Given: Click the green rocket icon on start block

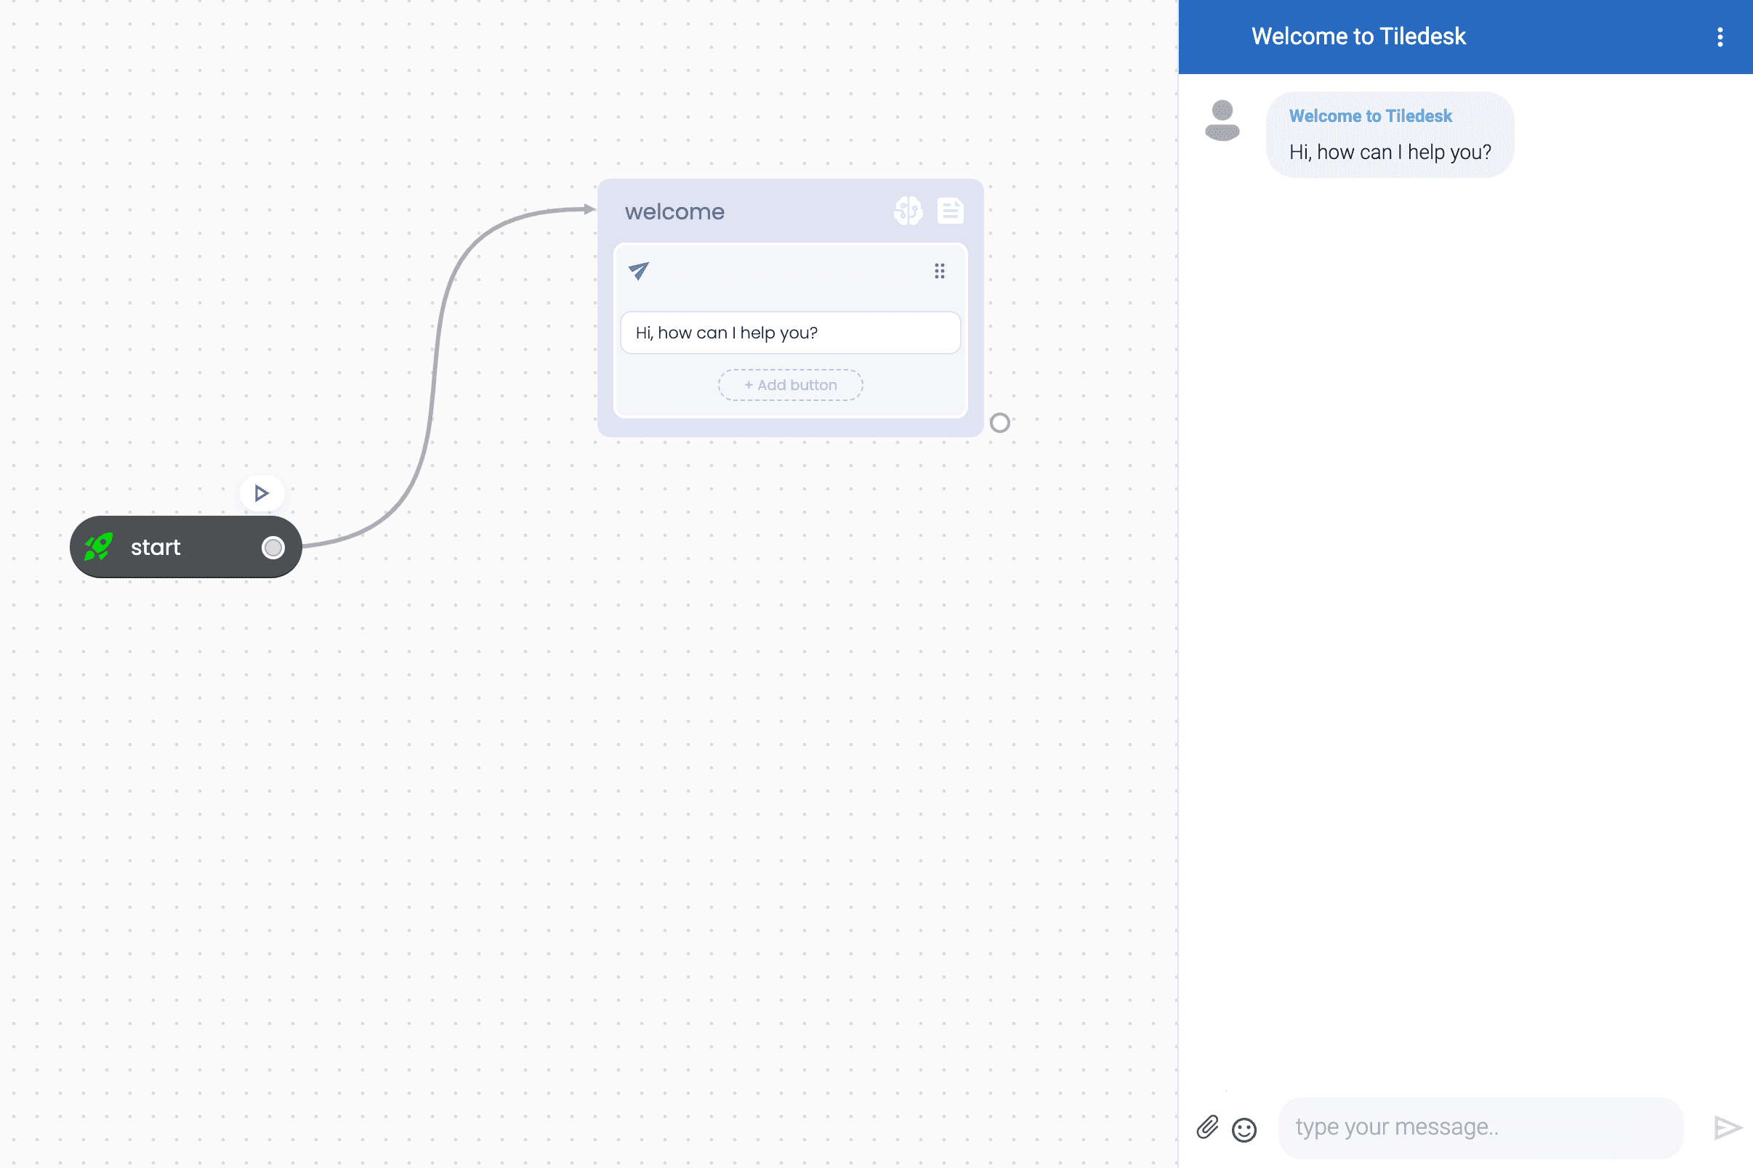Looking at the screenshot, I should [x=98, y=547].
